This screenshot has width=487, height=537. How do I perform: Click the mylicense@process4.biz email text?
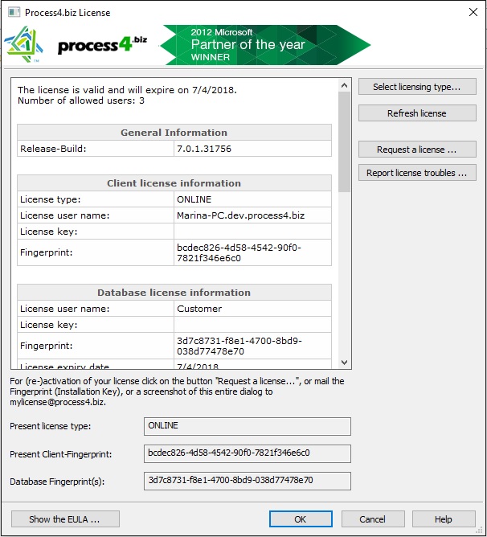[x=58, y=402]
